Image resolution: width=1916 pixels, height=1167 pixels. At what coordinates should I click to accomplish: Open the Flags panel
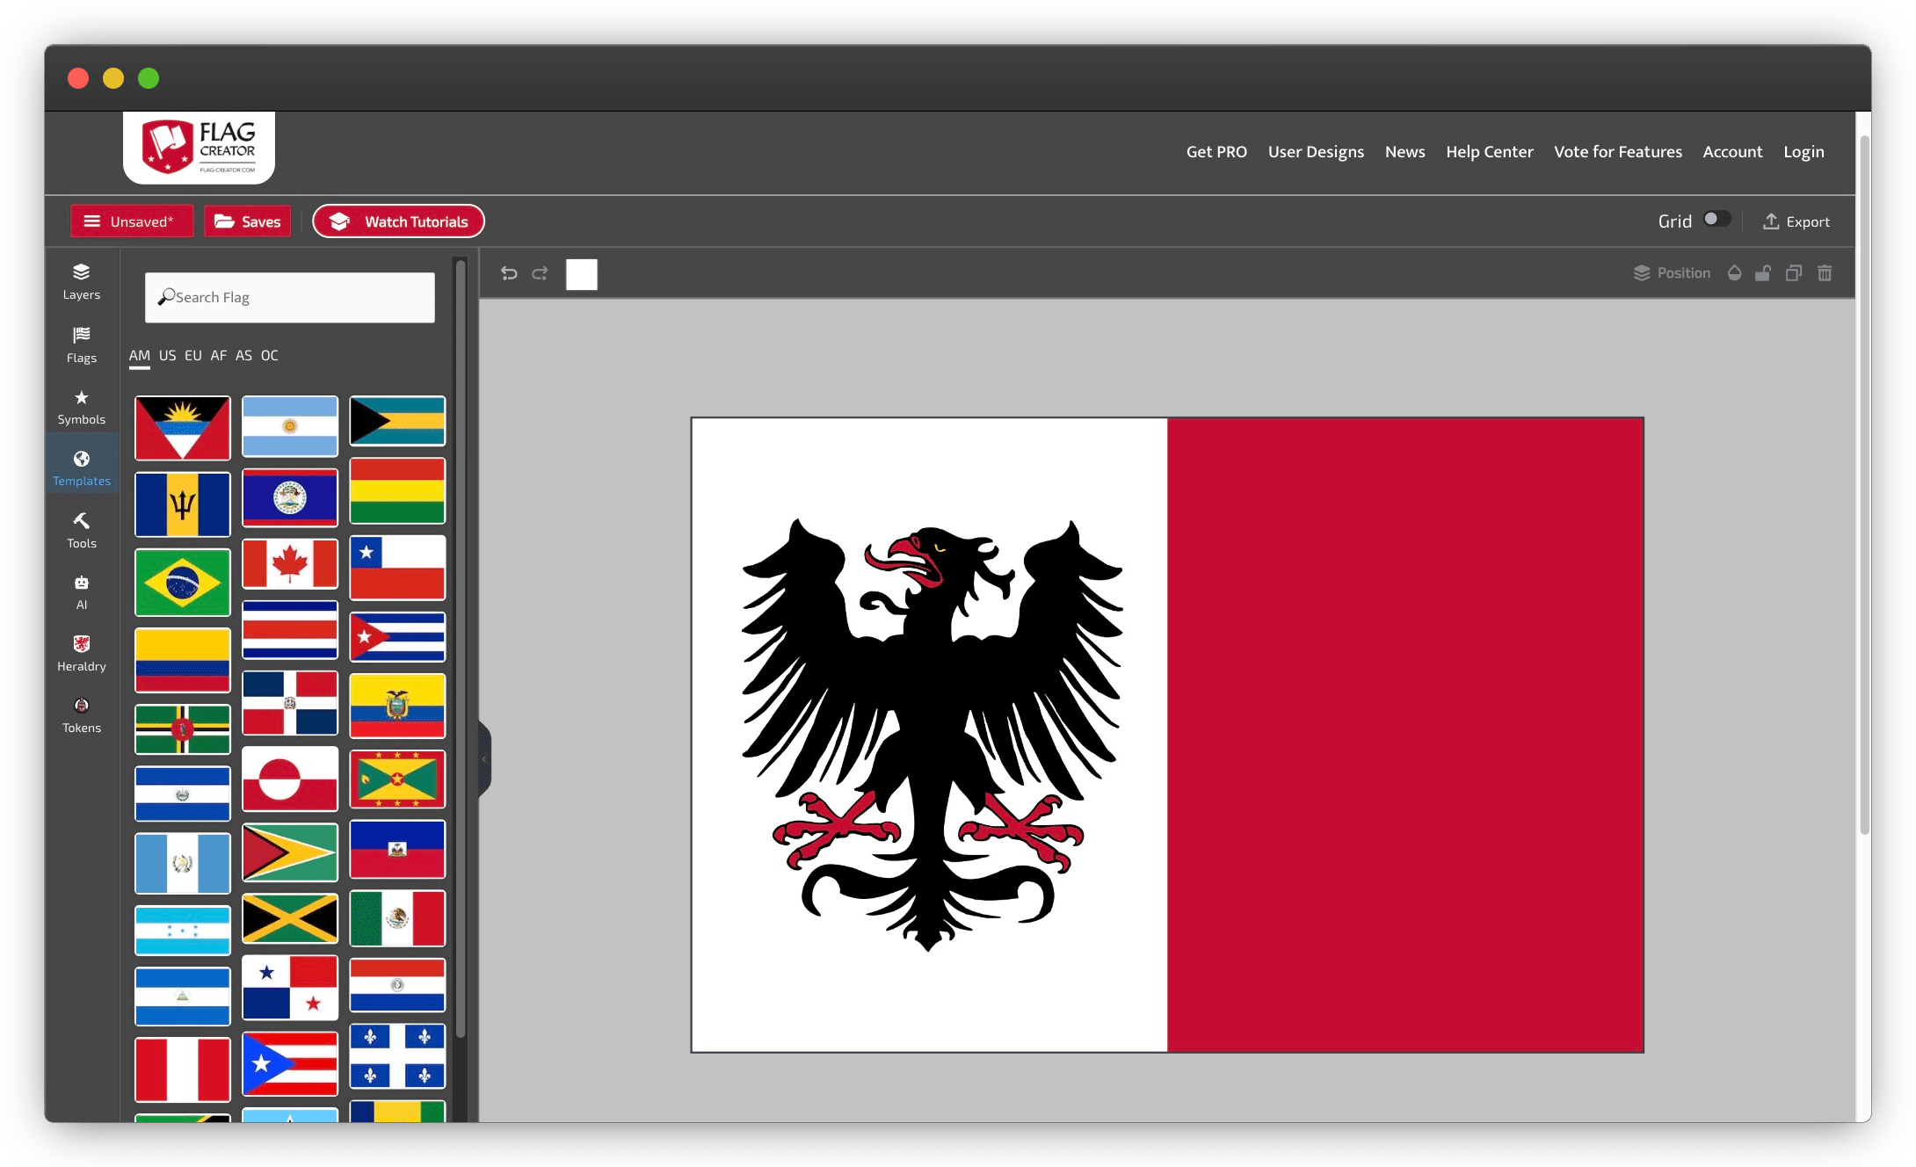81,343
